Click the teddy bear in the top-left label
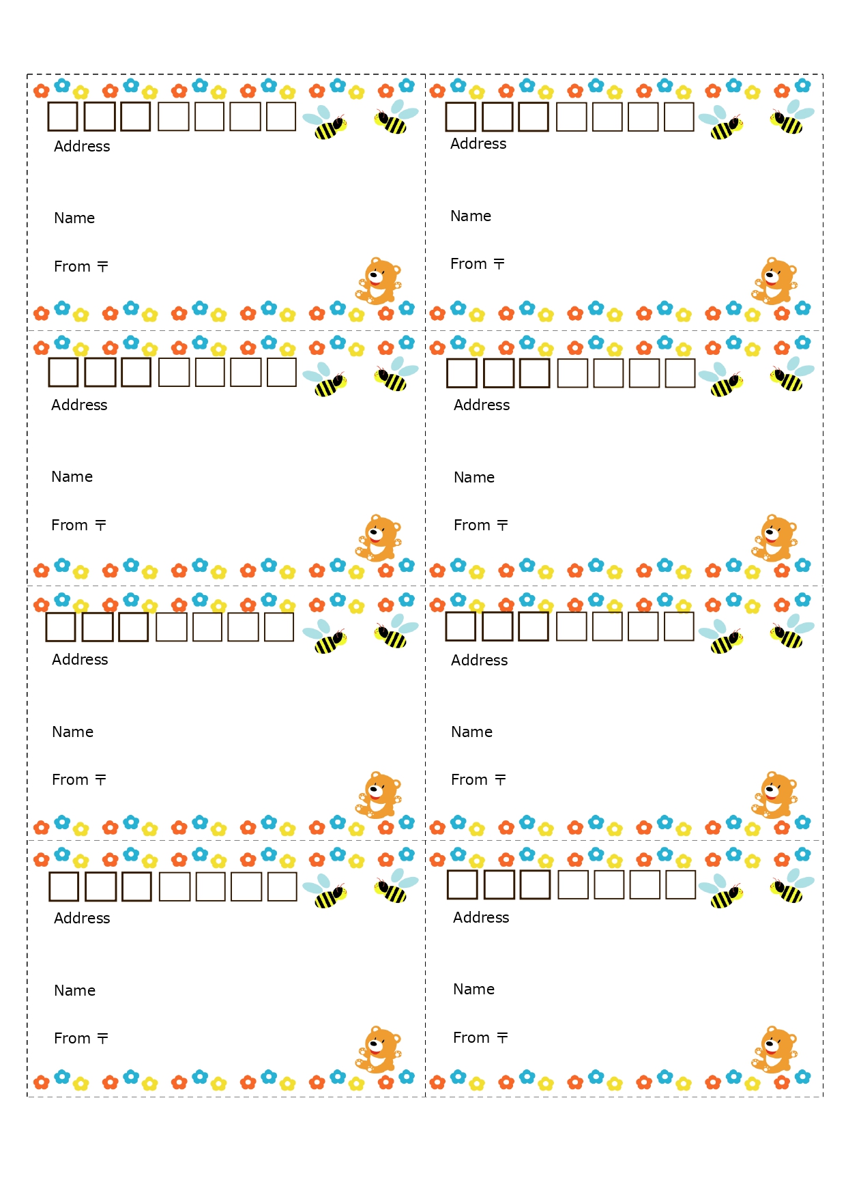Image resolution: width=846 pixels, height=1197 pixels. click(x=378, y=281)
